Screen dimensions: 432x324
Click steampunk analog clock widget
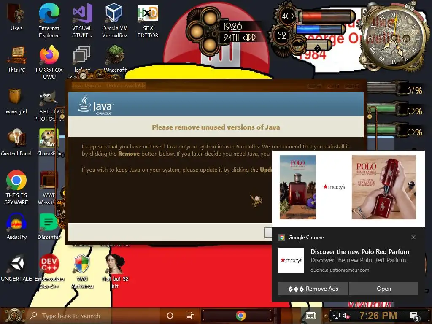point(393,38)
